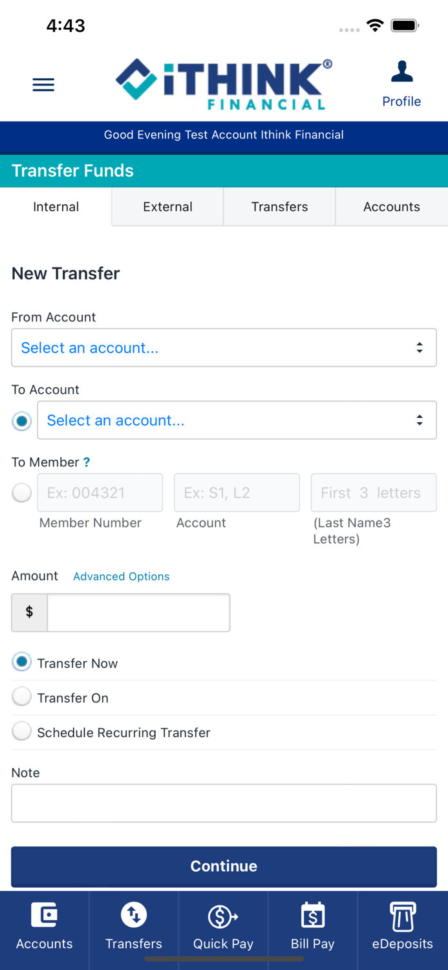Open the To Account dropdown
This screenshot has height=970, width=448.
237,420
